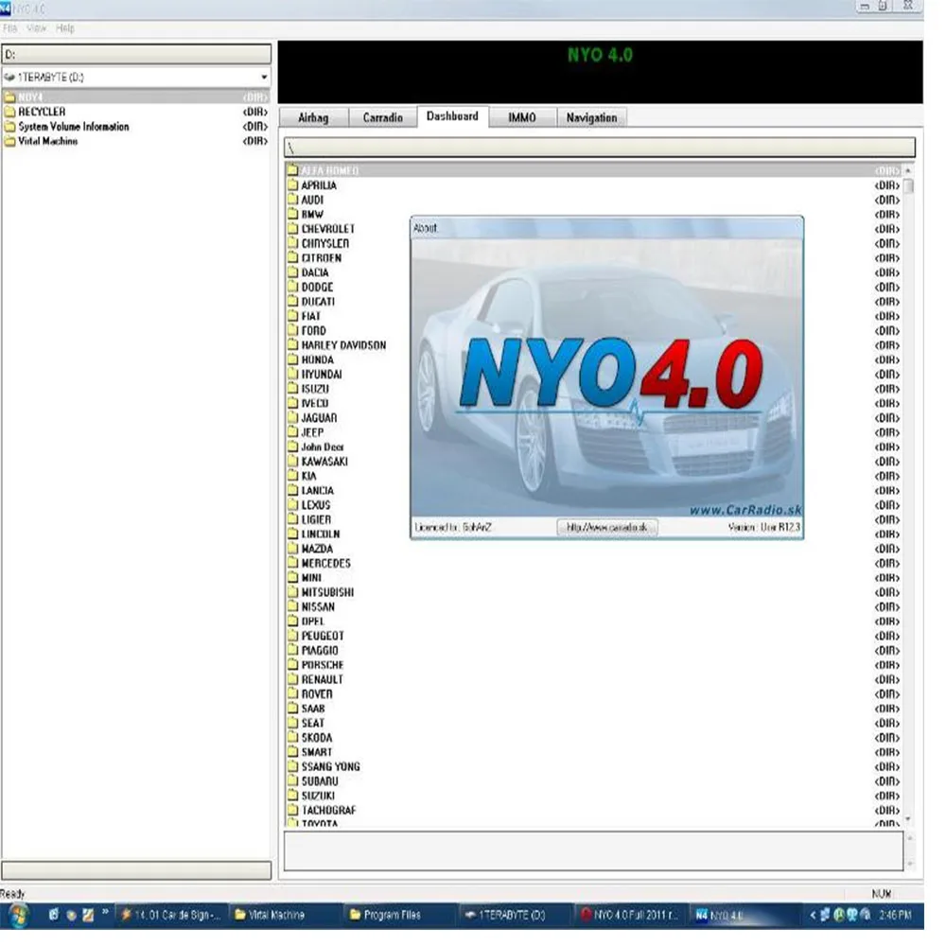Screen dimensions: 946x946
Task: Select the RECYCLER folder icon
Action: [x=9, y=113]
